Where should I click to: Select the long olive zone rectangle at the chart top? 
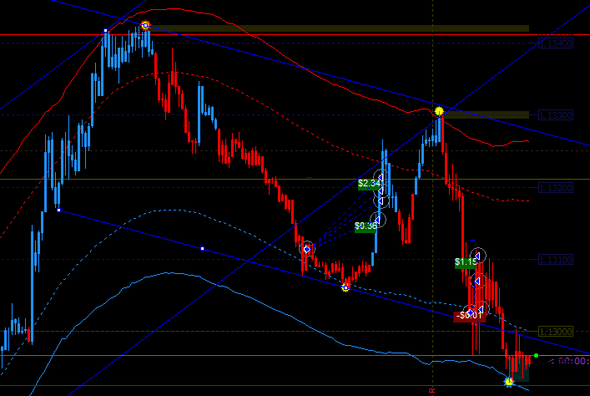(x=337, y=28)
